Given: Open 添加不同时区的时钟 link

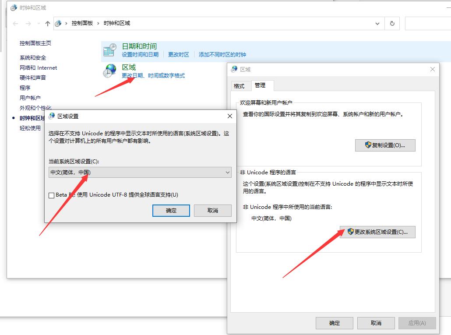Looking at the screenshot, I should click(222, 55).
